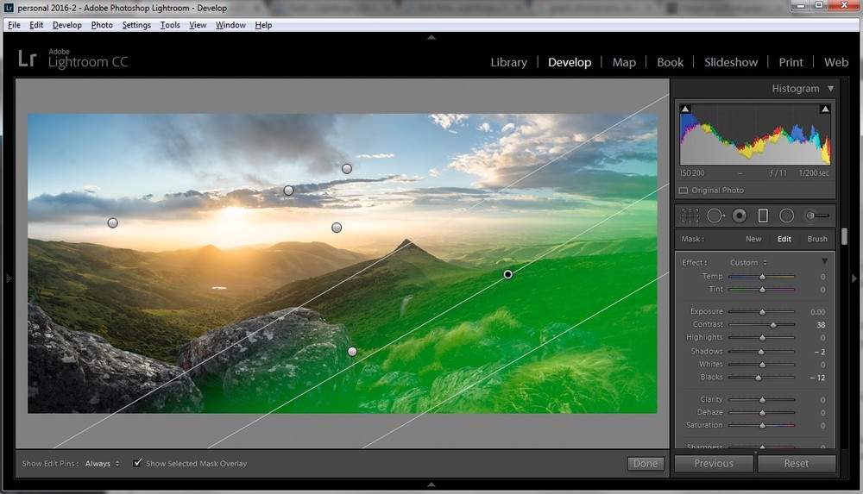Click the Previous button
Screen dimensions: 863x494
point(714,464)
